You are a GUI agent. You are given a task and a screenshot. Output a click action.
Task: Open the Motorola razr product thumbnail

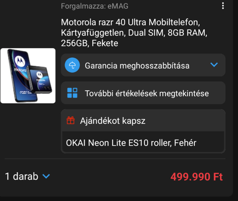(x=28, y=76)
